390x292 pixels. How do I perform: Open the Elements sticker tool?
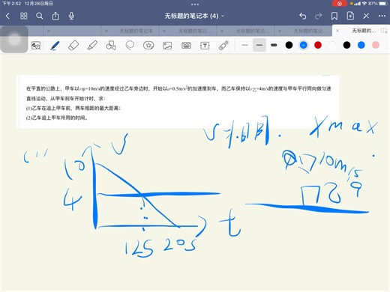coord(148,46)
